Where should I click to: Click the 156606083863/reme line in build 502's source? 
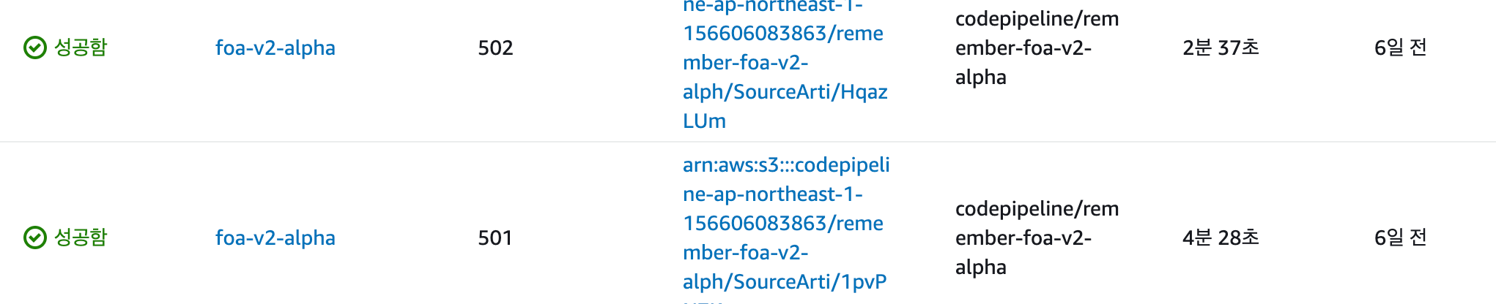coord(783,34)
